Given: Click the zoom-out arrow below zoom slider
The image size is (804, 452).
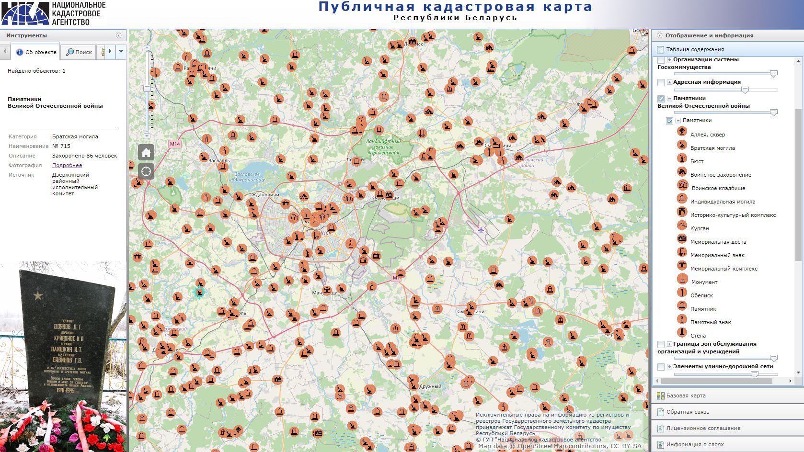Looking at the screenshot, I should pyautogui.click(x=148, y=136).
